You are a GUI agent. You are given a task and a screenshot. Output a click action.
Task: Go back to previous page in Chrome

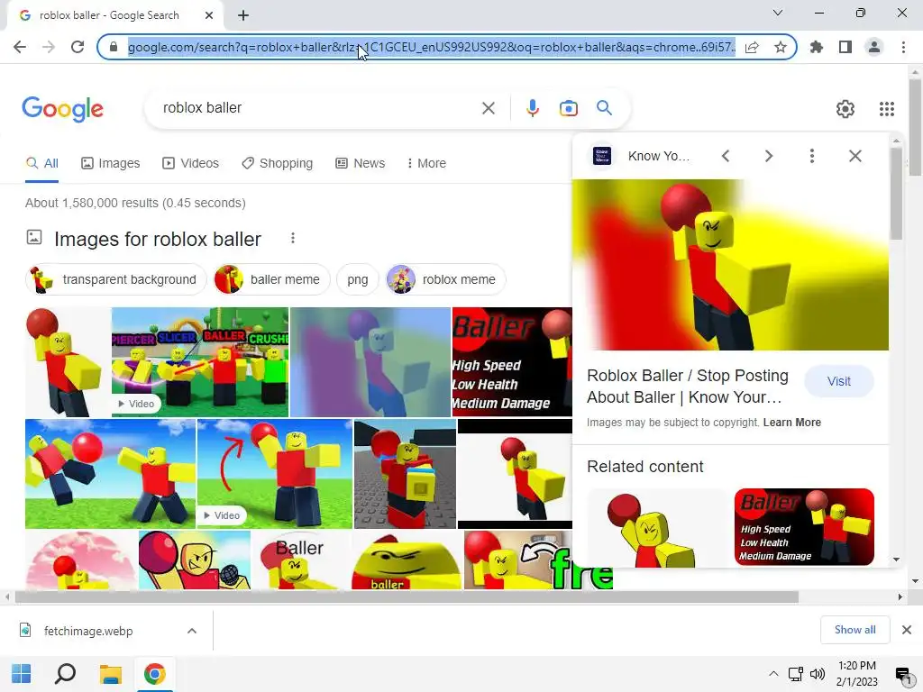click(x=20, y=47)
